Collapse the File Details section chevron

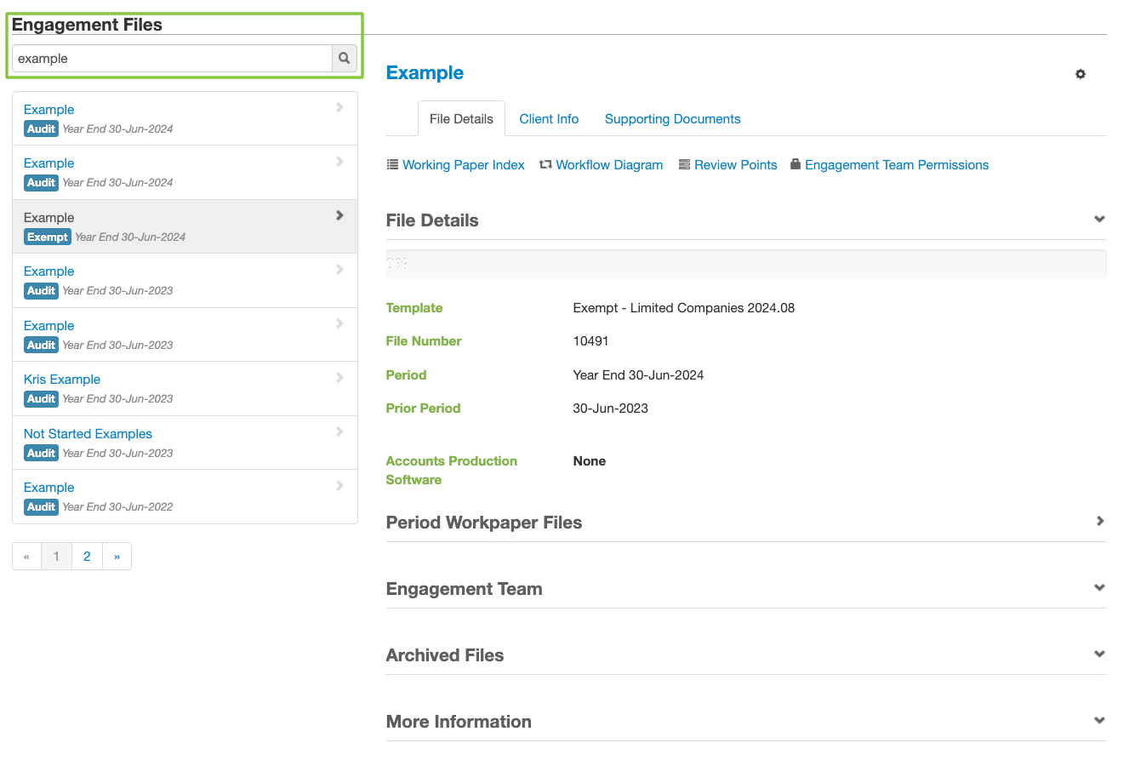pos(1099,220)
